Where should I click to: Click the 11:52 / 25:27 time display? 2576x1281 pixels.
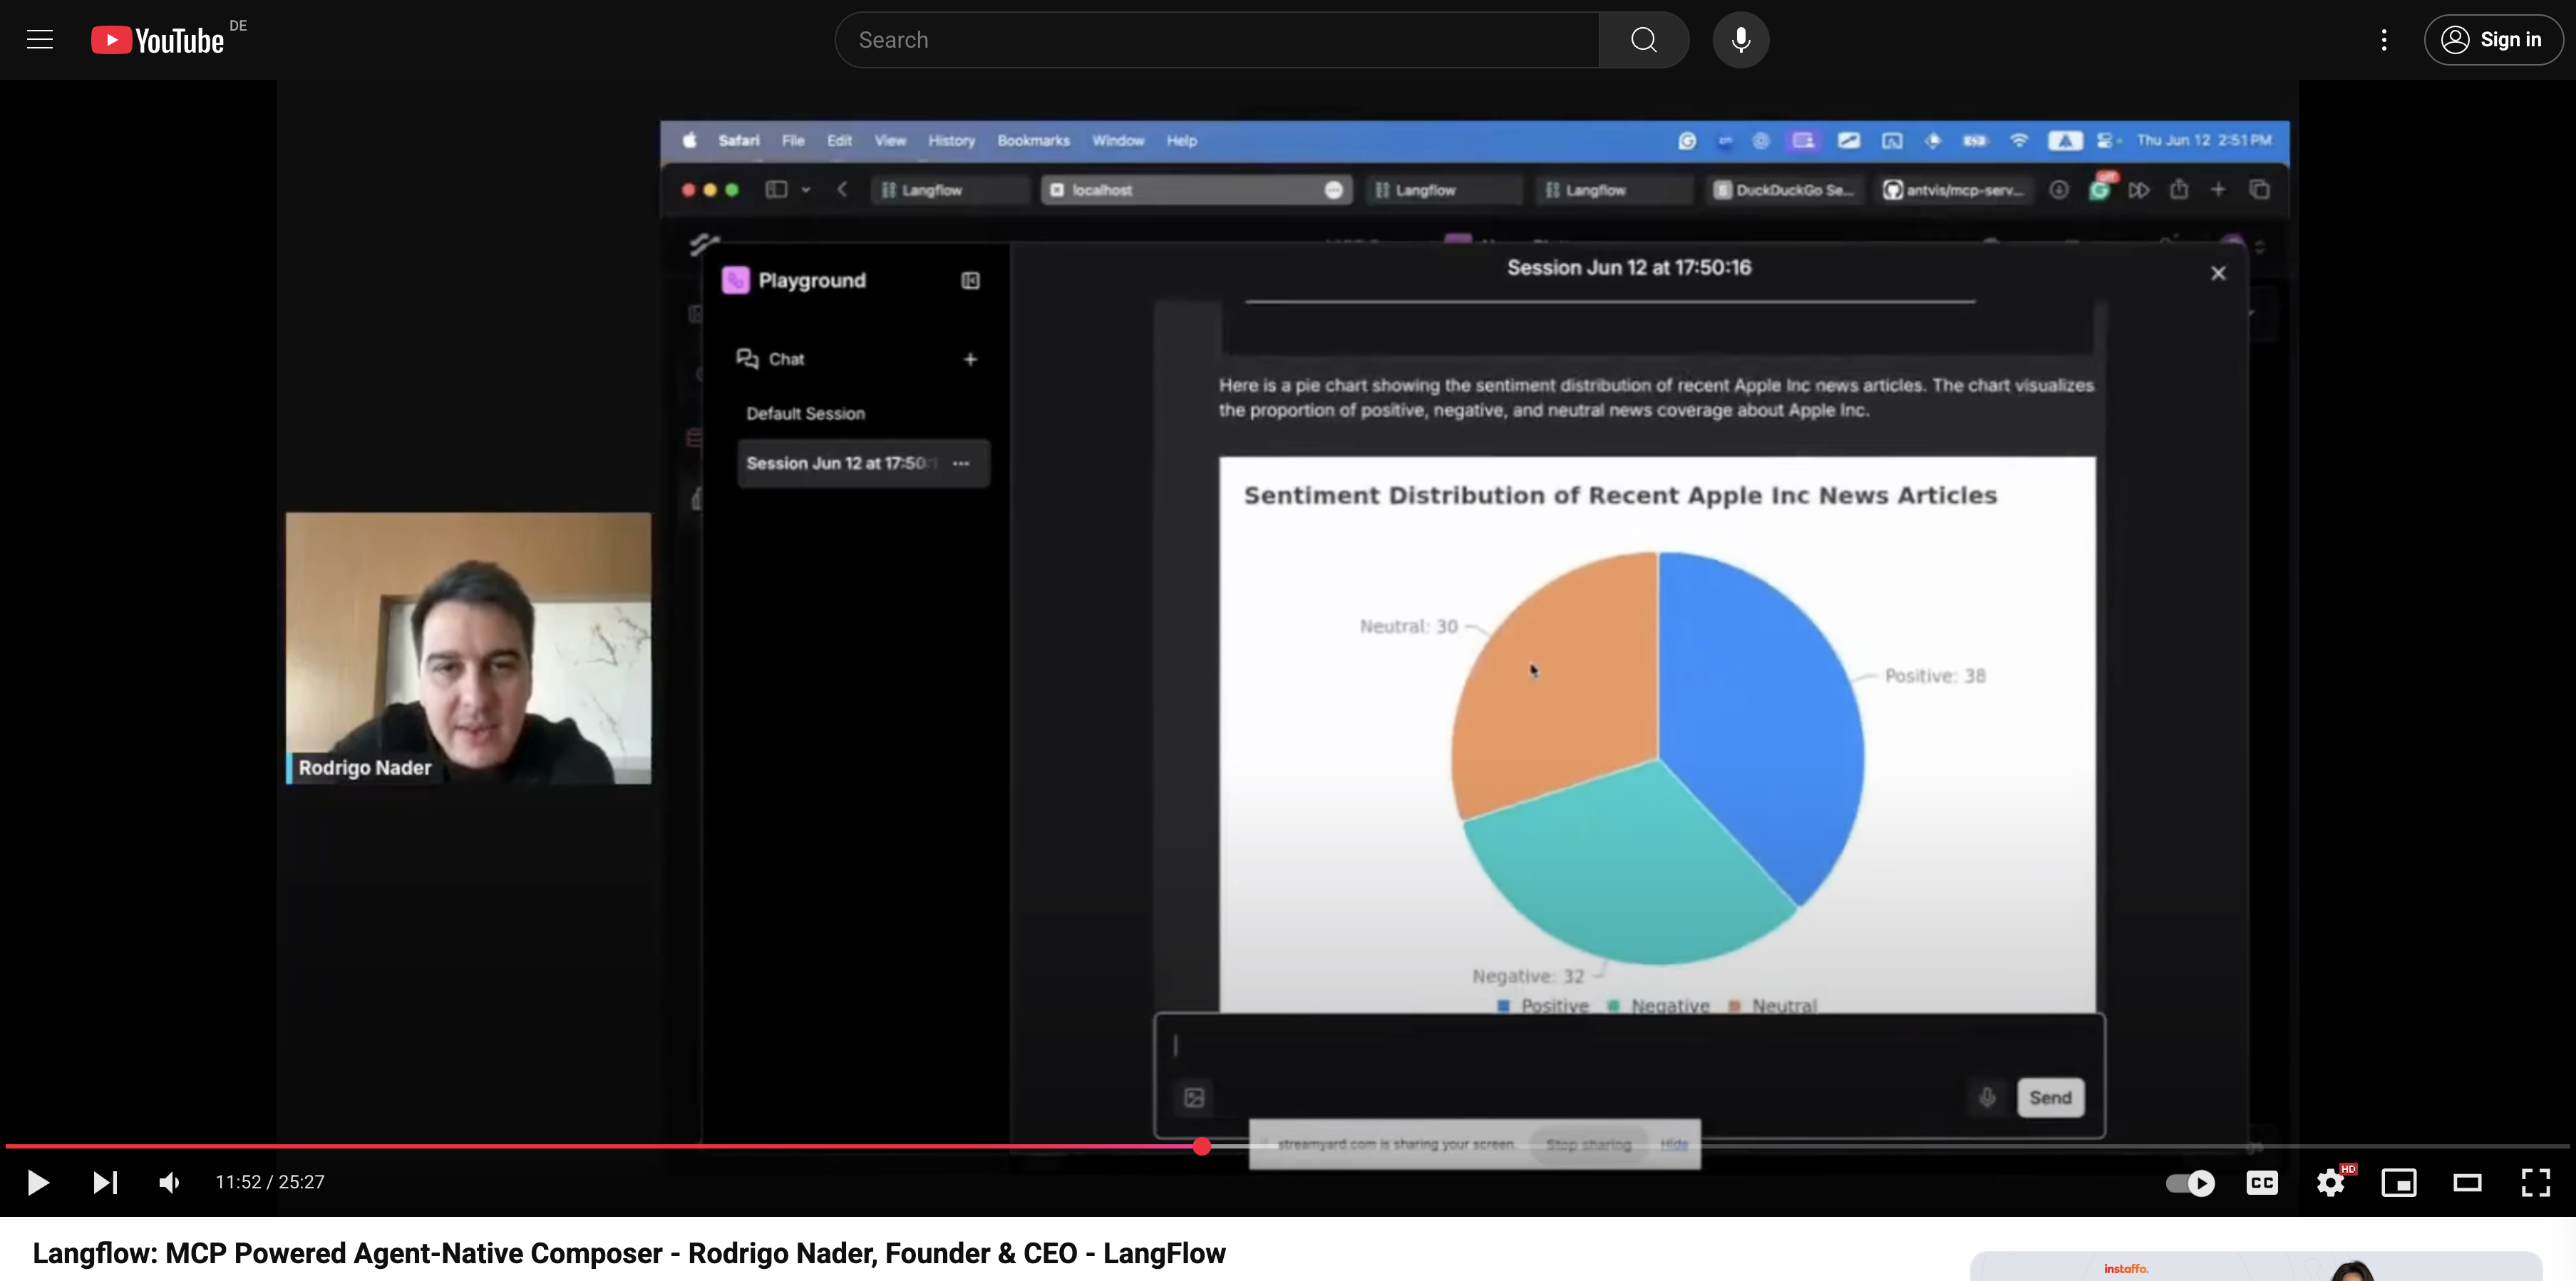pyautogui.click(x=270, y=1182)
